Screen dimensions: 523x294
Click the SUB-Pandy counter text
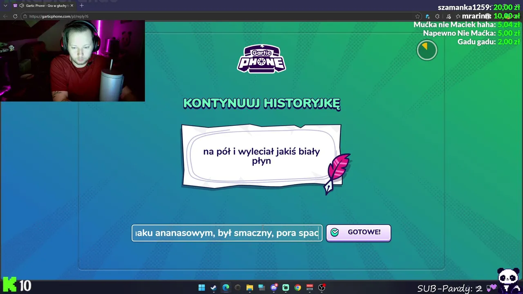point(449,289)
